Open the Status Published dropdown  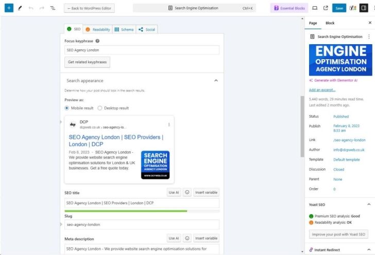coord(341,117)
